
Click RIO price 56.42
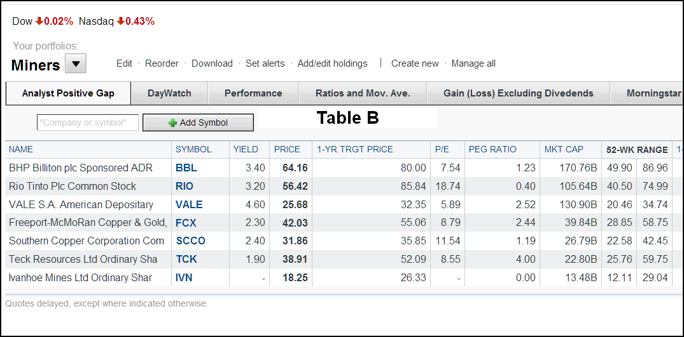pyautogui.click(x=295, y=187)
